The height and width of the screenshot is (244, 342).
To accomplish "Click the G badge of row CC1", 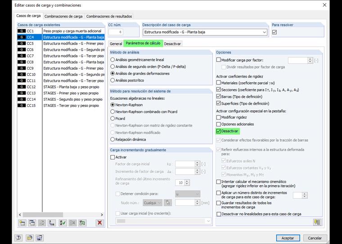I will coord(22,31).
